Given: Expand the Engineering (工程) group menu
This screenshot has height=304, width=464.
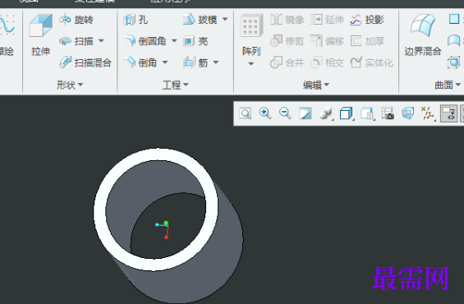Looking at the screenshot, I should pos(175,85).
